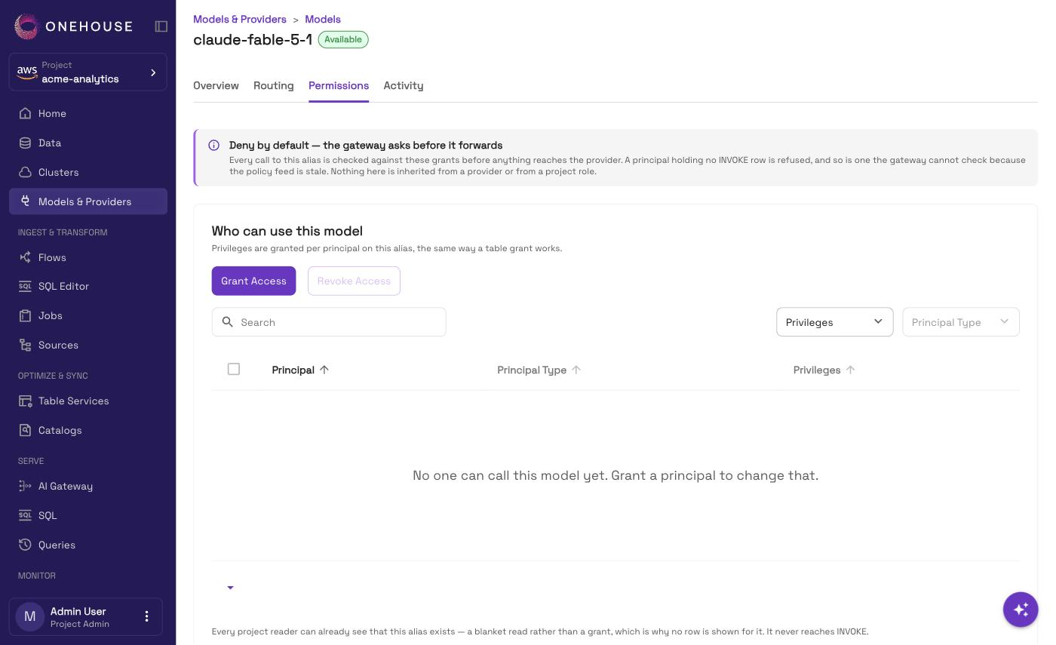Viewport: 1056px width, 645px height.
Task: Click the Privileges column header label
Action: [817, 370]
